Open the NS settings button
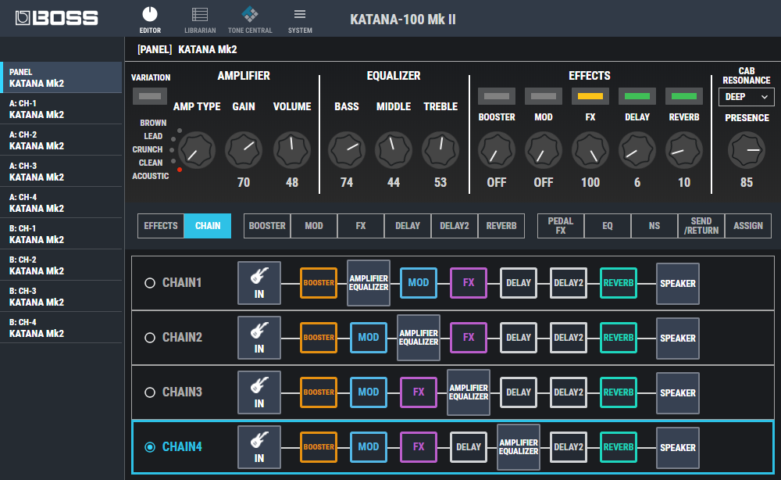Viewport: 781px width, 480px height. [654, 226]
